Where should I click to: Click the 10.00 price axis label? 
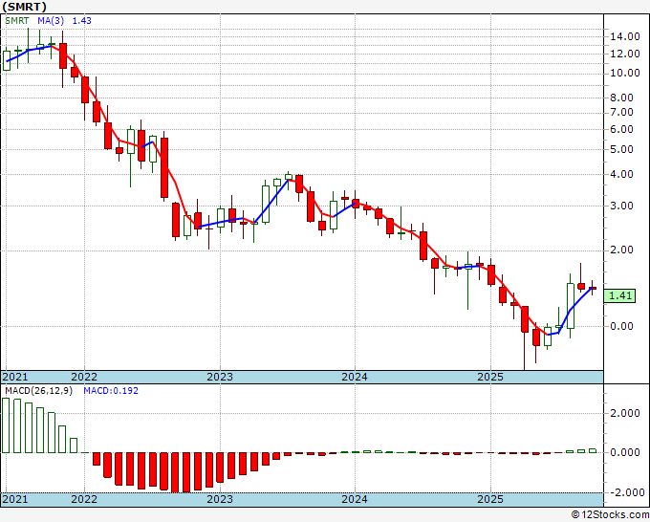(x=625, y=73)
